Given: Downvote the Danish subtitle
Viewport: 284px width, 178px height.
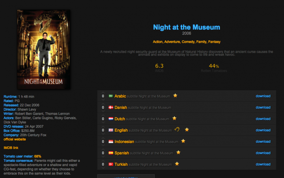Looking at the screenshot, I should [x=103, y=111].
